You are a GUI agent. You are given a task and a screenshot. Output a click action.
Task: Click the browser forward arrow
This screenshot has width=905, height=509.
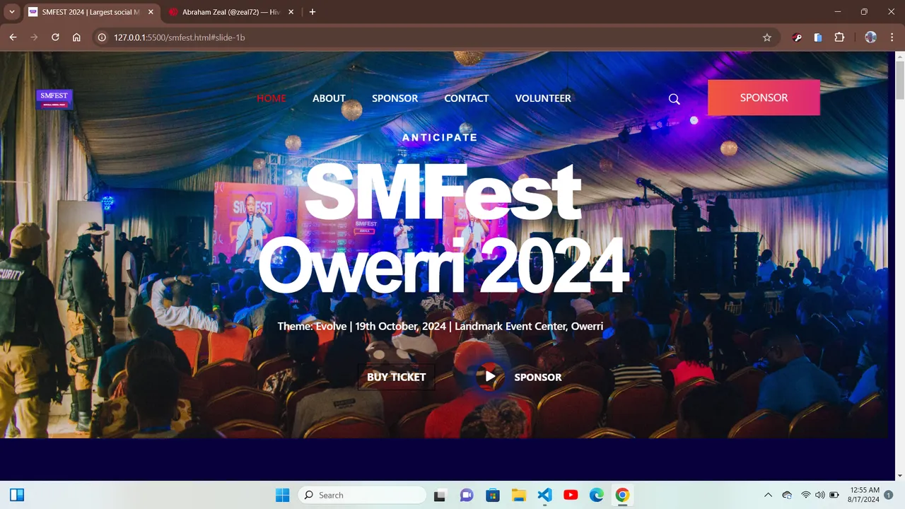tap(34, 37)
